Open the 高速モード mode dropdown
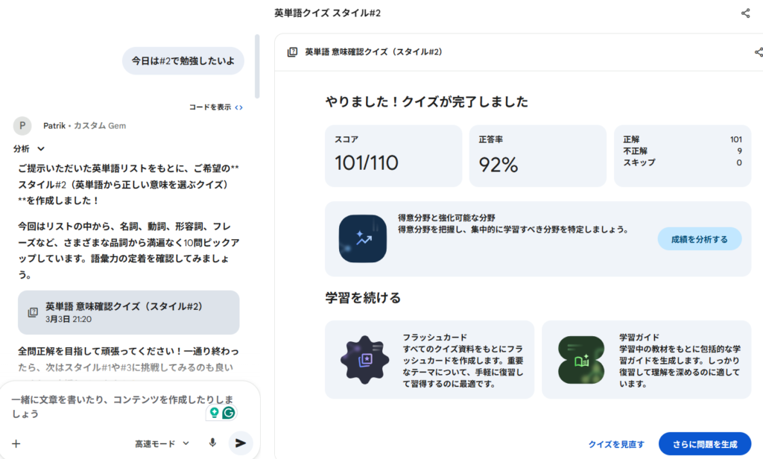The width and height of the screenshot is (763, 459). [162, 443]
